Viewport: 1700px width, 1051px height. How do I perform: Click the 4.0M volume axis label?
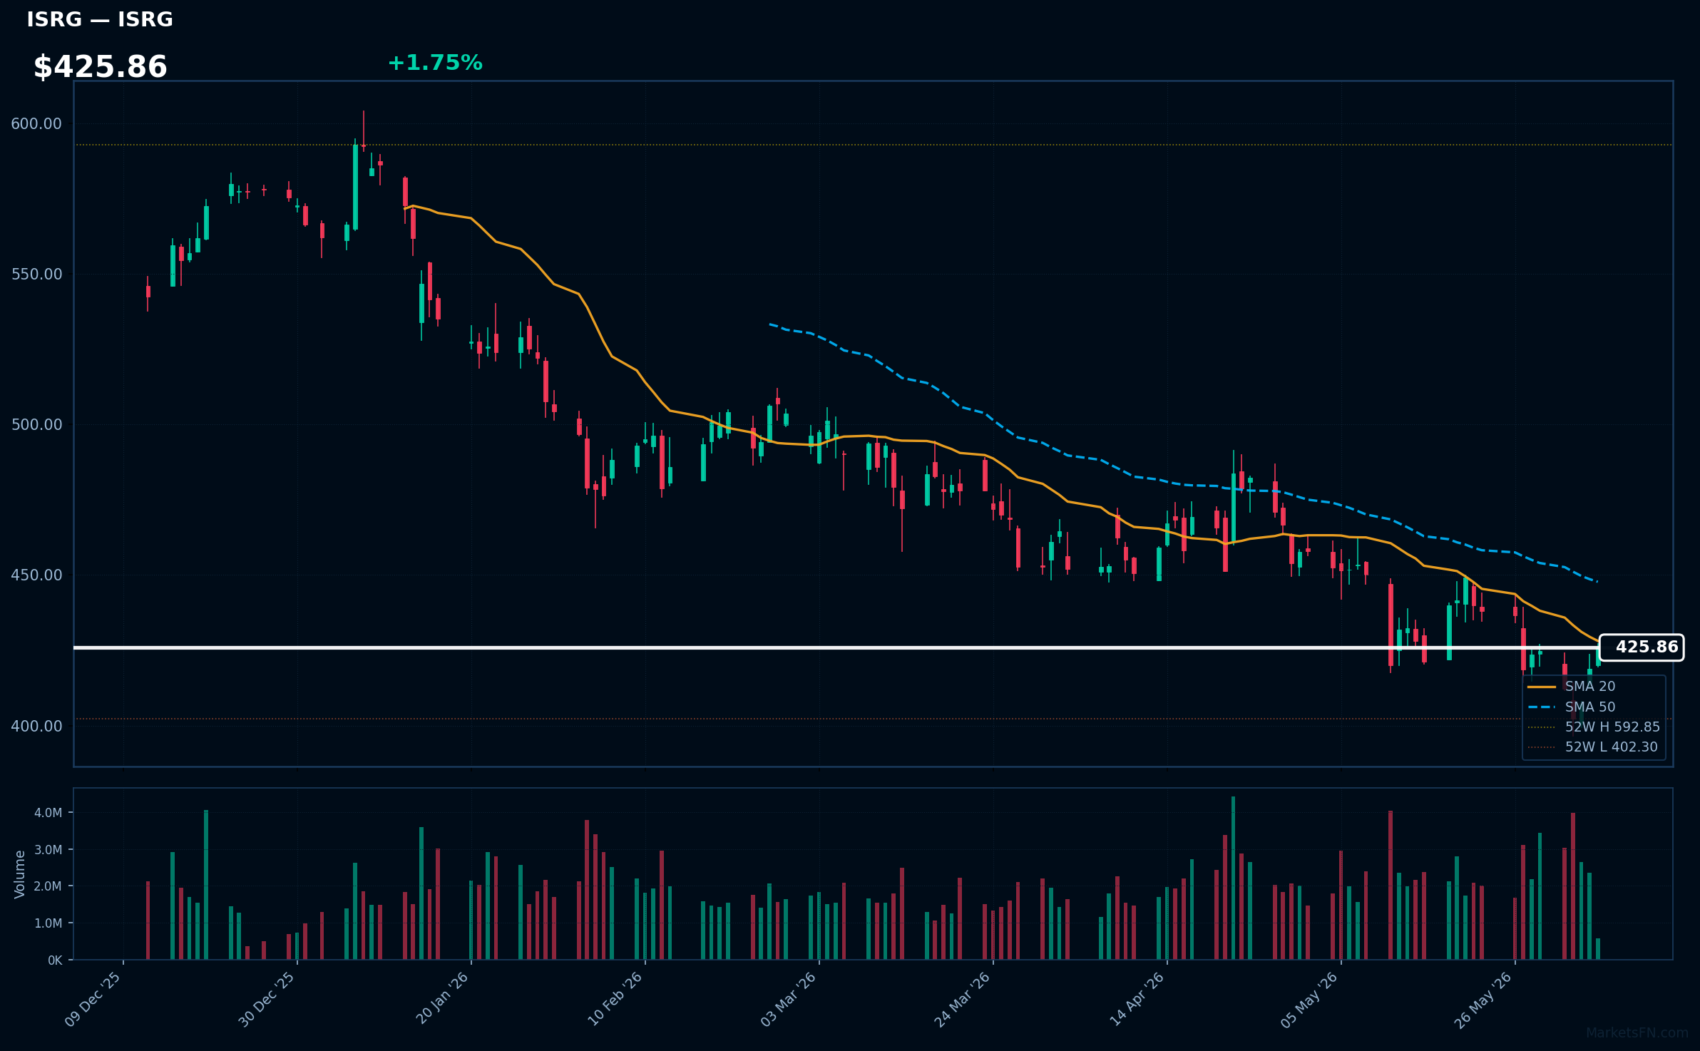click(x=48, y=813)
